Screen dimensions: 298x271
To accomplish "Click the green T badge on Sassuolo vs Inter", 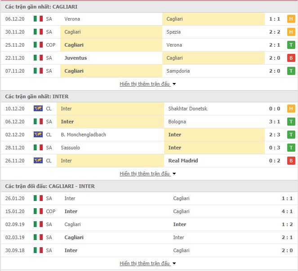I will 291,148.
